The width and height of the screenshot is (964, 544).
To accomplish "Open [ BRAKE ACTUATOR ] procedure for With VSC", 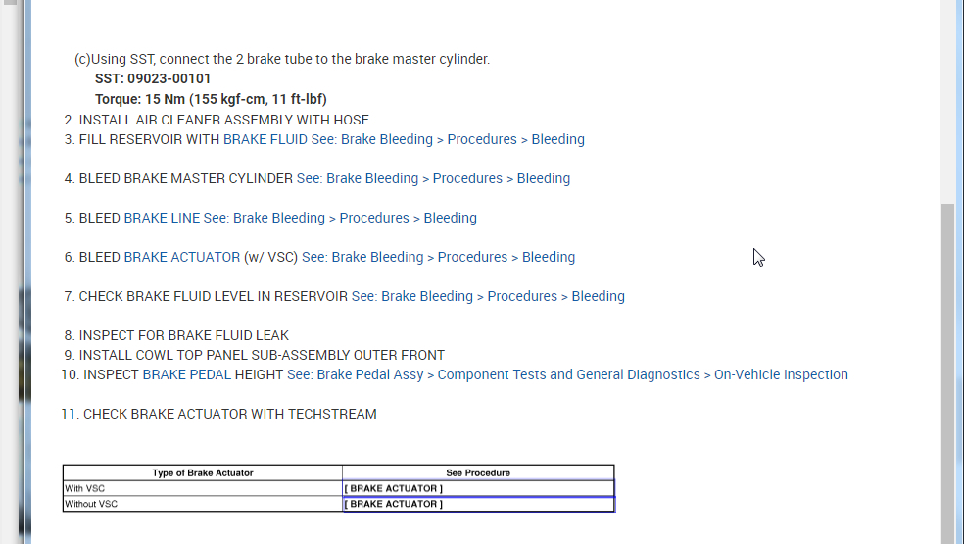I will click(x=394, y=488).
